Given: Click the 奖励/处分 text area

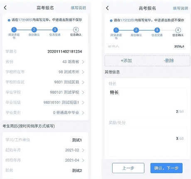Looking at the screenshot, I should pyautogui.click(x=147, y=142).
